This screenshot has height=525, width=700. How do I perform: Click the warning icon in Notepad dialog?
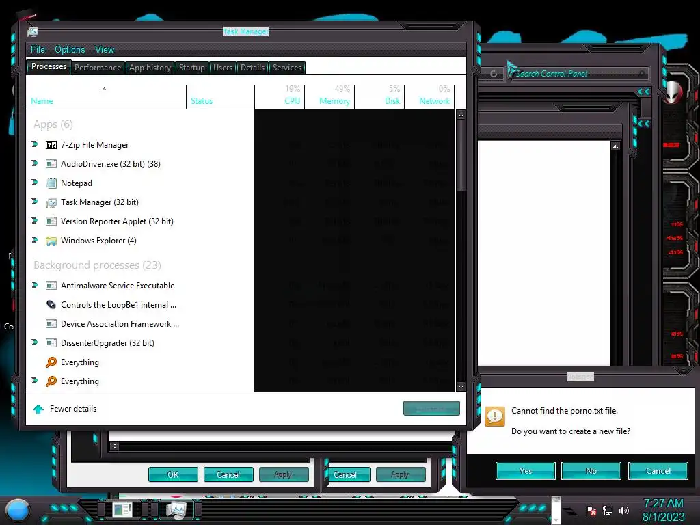[495, 416]
